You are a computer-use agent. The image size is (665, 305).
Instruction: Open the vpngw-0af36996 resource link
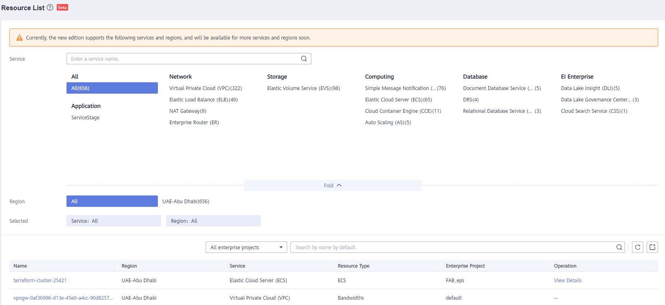[63, 298]
